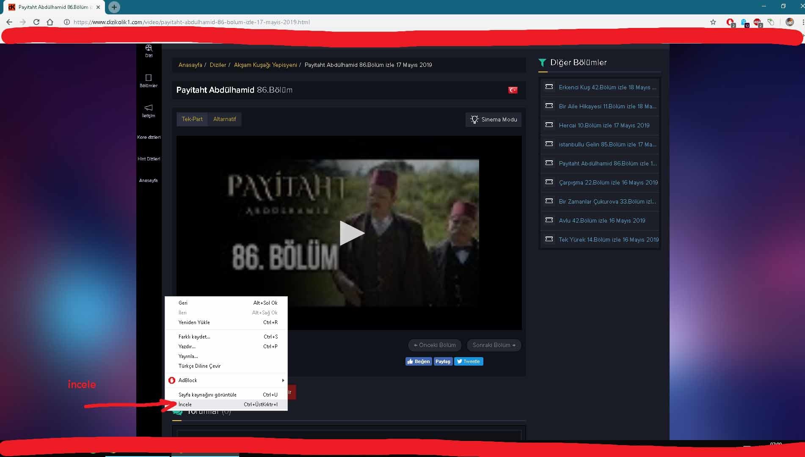Click ticket icon beside Erkenci Kuş

[x=549, y=87]
